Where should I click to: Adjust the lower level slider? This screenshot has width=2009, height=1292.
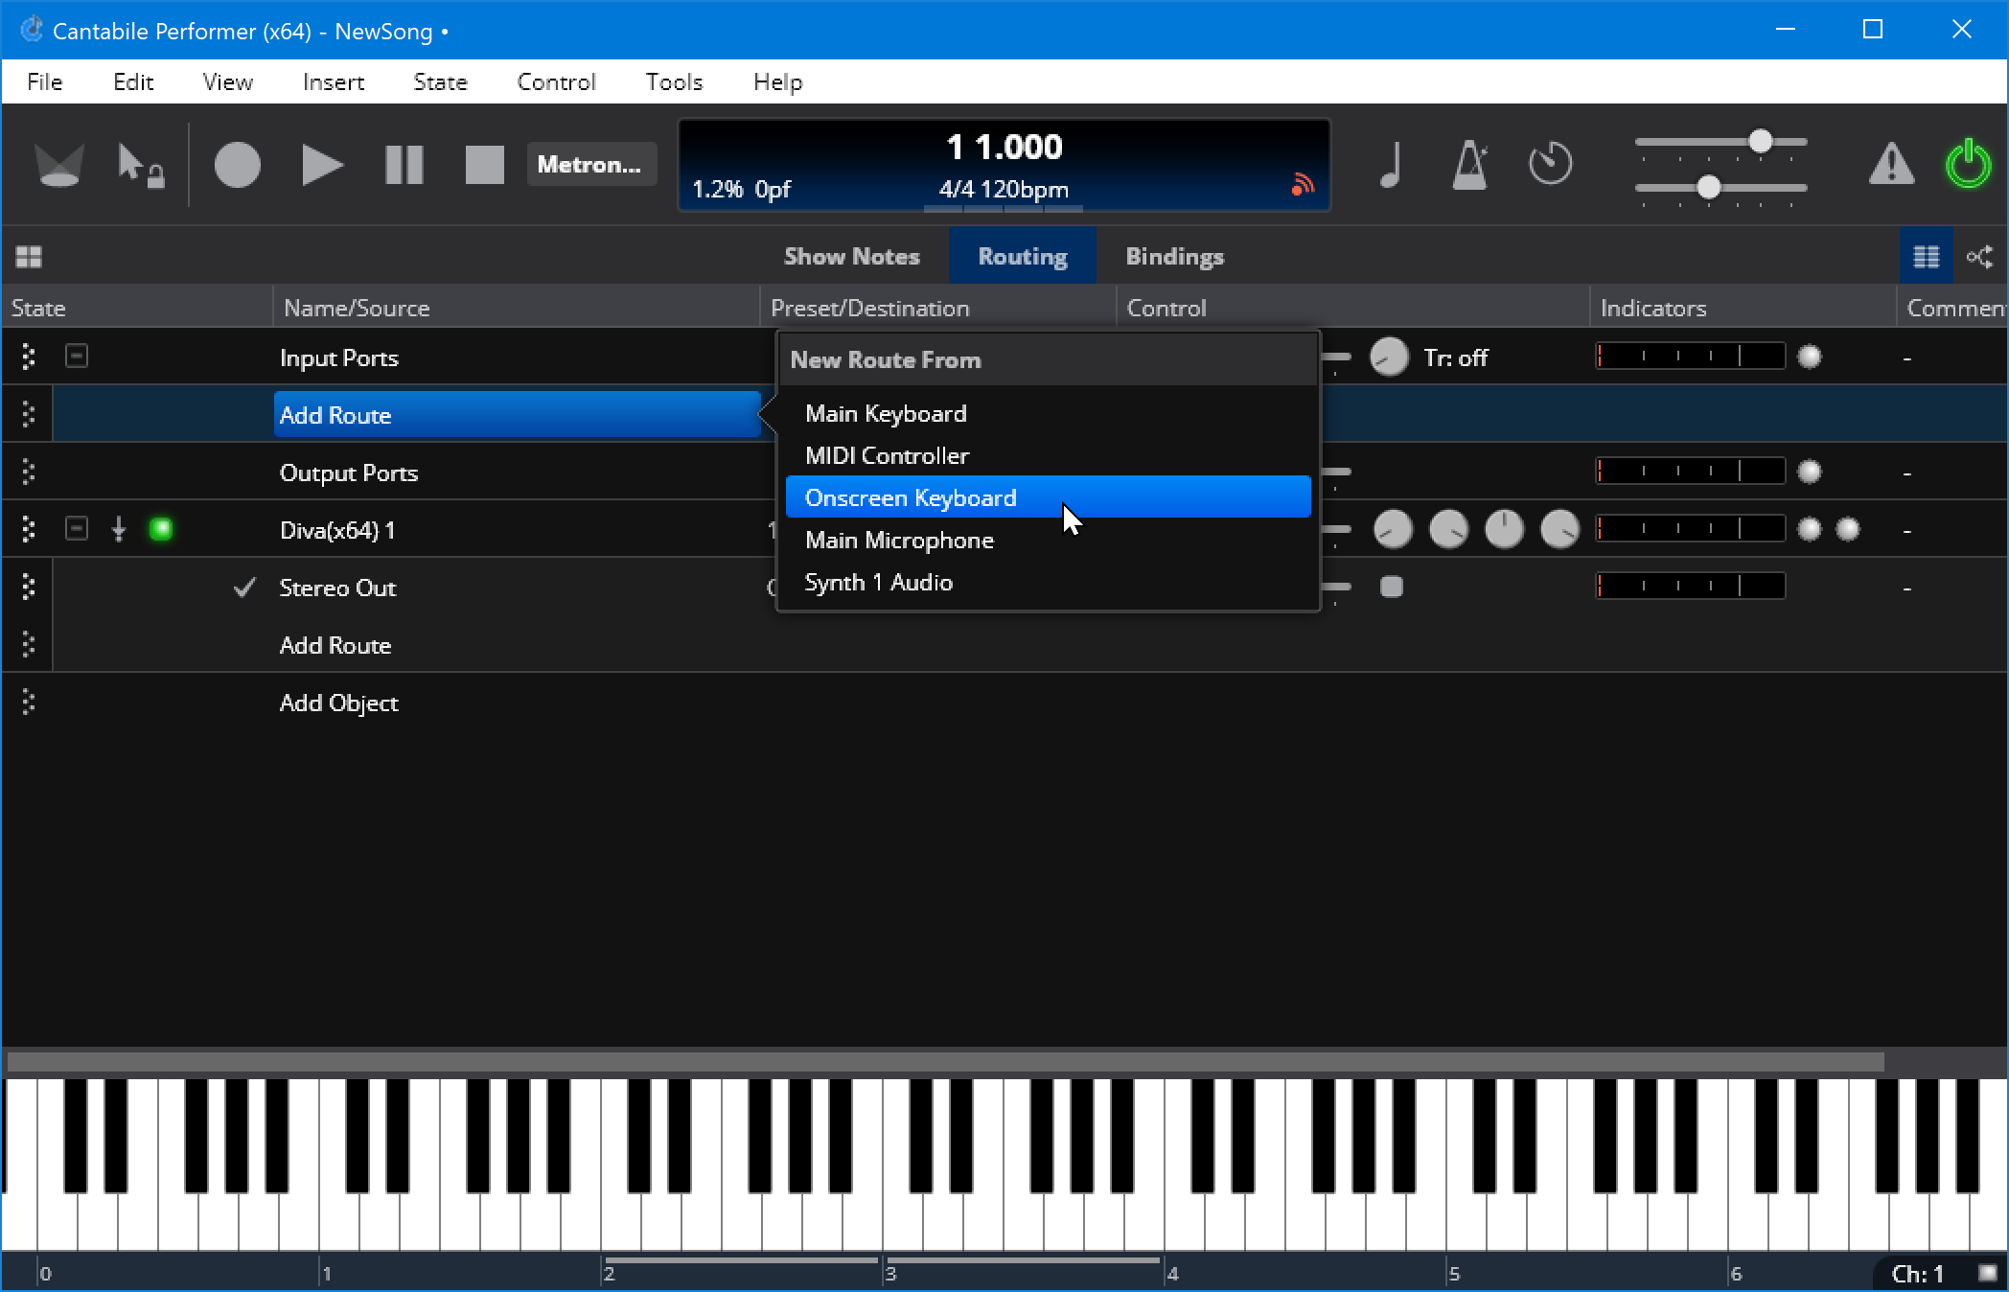tap(1720, 188)
